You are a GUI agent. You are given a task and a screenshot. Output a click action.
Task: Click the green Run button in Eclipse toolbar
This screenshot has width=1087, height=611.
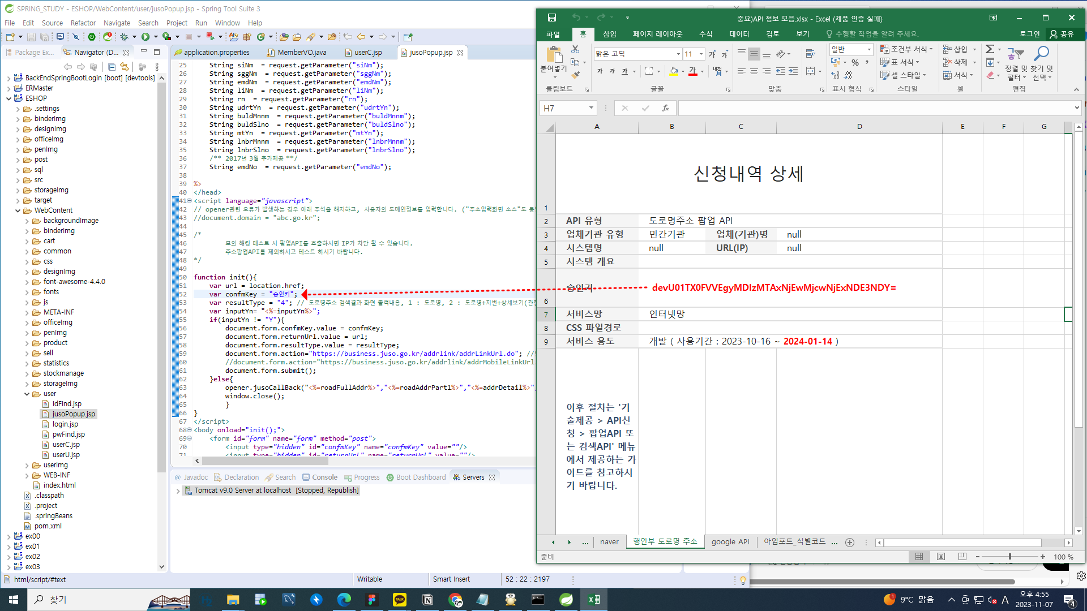(145, 37)
